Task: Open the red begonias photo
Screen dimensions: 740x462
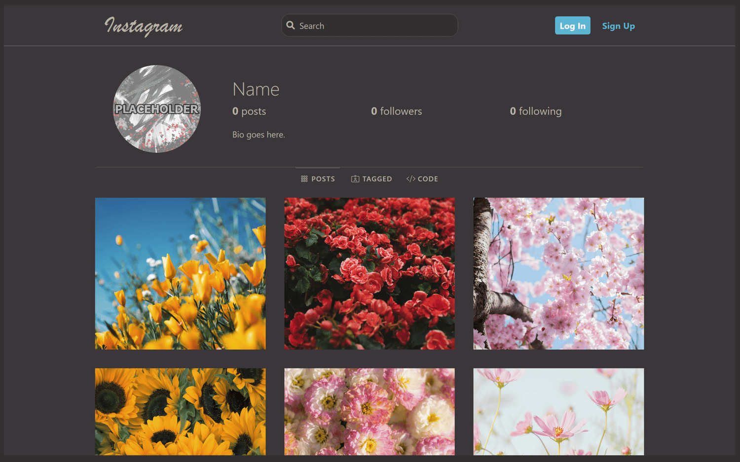Action: pos(370,274)
